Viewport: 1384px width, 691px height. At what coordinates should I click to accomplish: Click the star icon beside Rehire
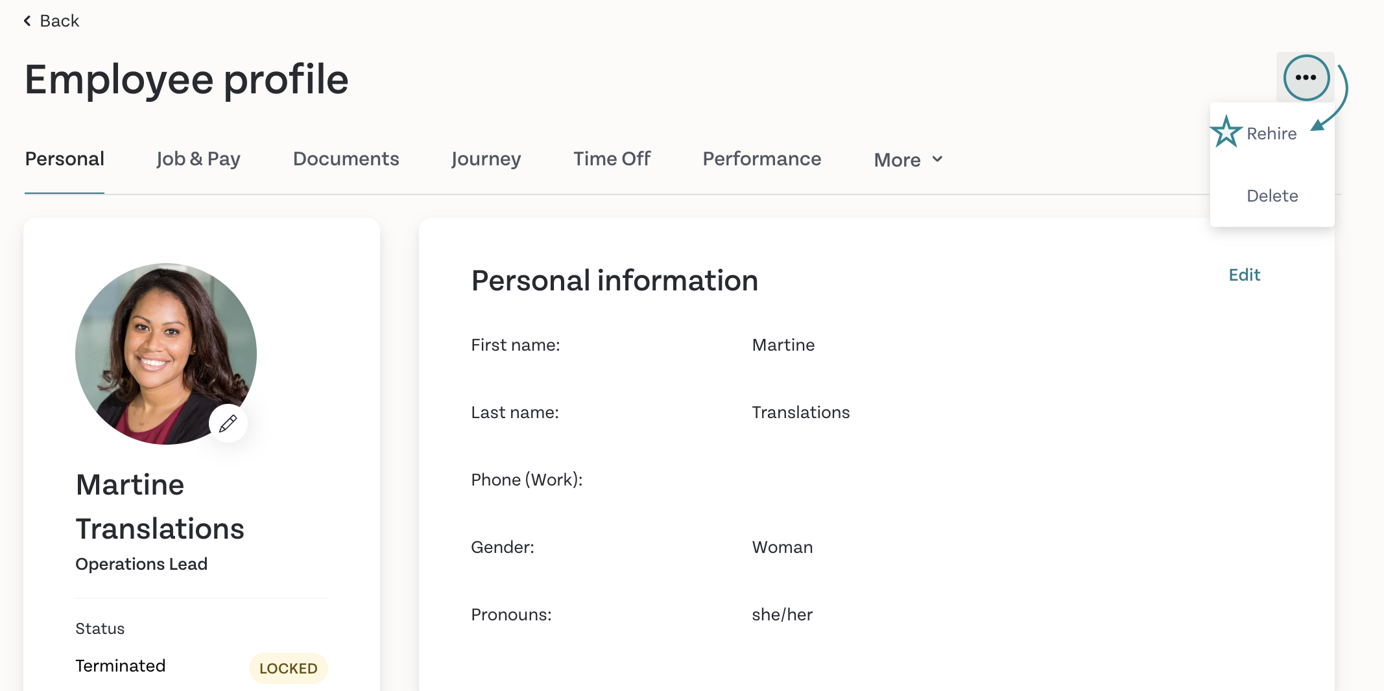1226,132
